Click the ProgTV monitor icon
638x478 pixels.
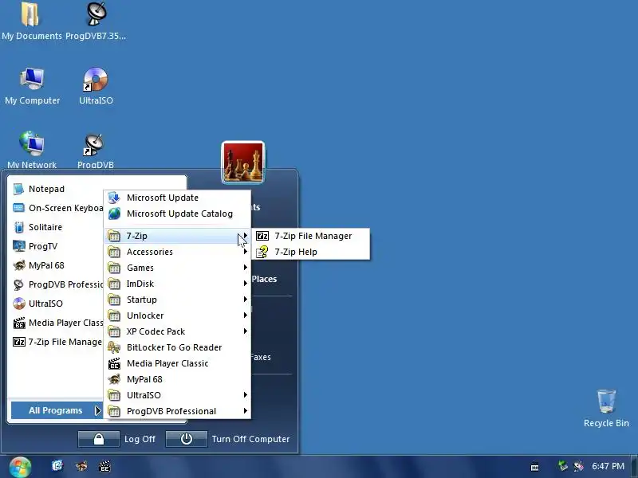[x=18, y=246]
